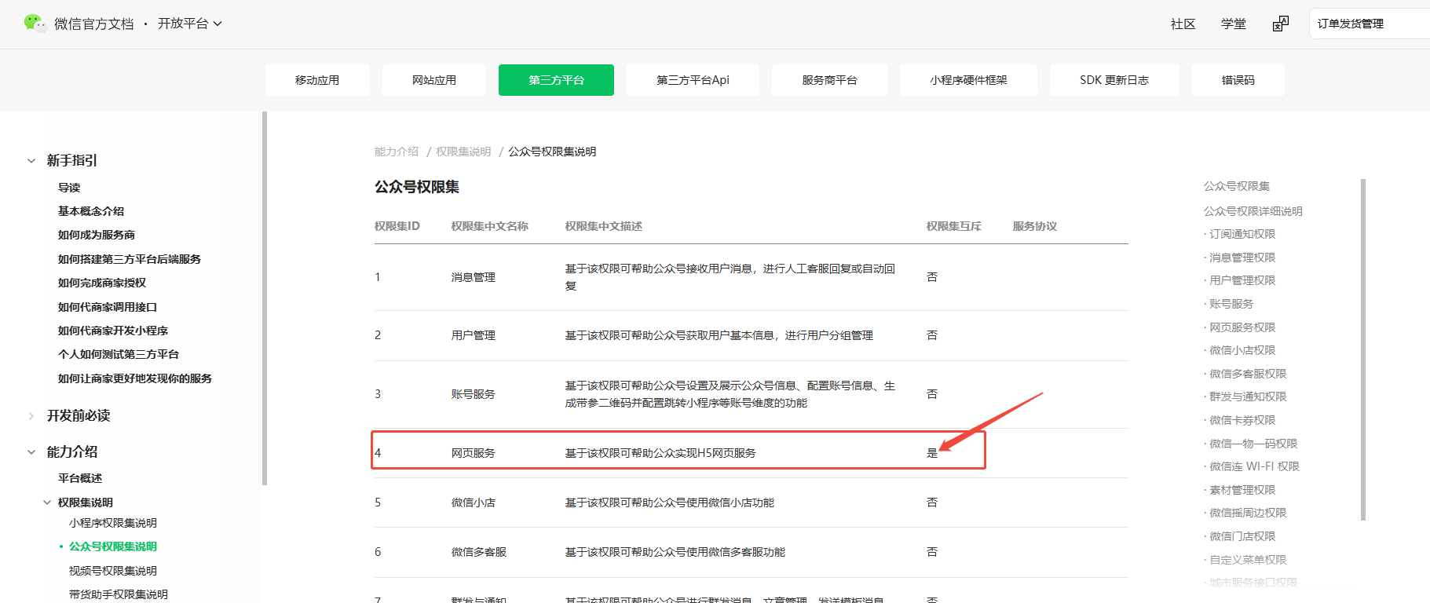Click the 微信官方文档 title
Viewport: 1430px width, 603px height.
[x=94, y=24]
